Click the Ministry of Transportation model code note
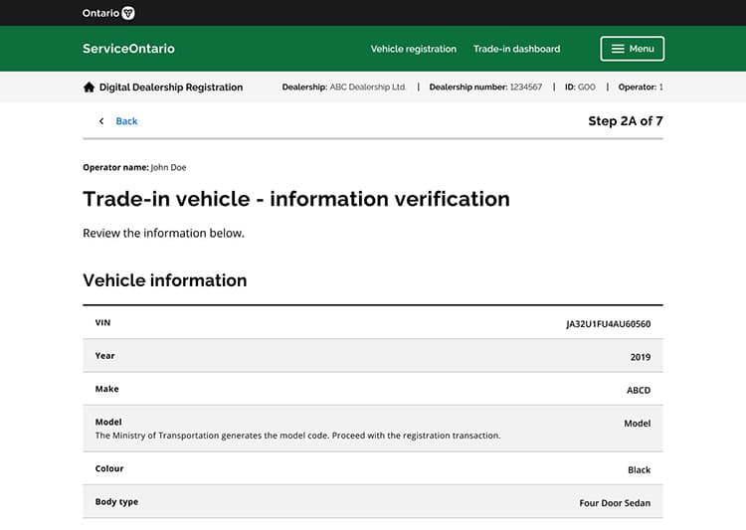 (297, 436)
